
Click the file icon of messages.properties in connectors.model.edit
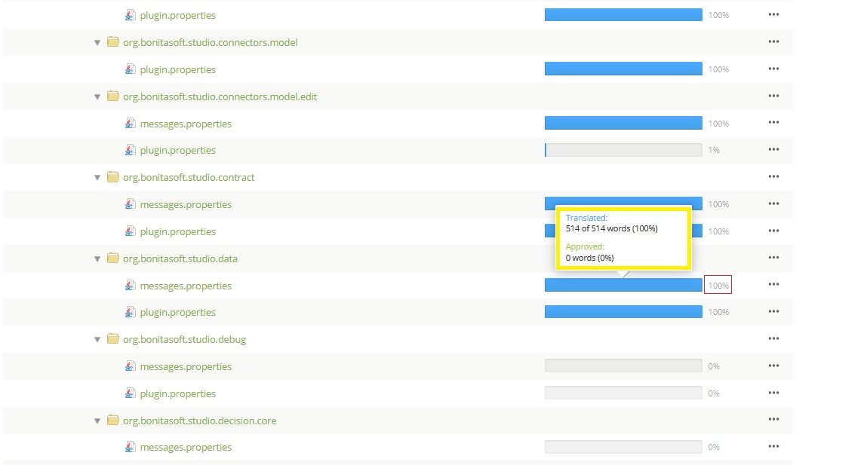click(130, 123)
